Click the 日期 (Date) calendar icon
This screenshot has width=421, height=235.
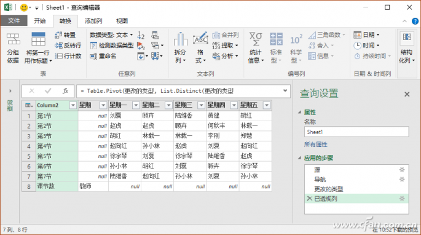(357, 35)
